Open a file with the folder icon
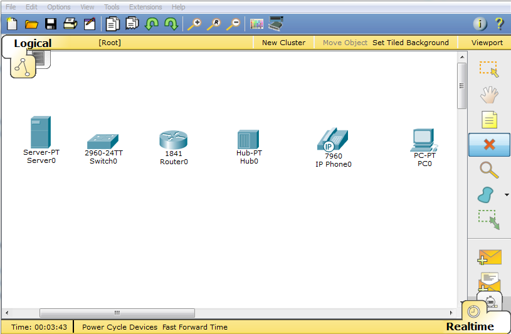The height and width of the screenshot is (334, 511). [x=31, y=24]
